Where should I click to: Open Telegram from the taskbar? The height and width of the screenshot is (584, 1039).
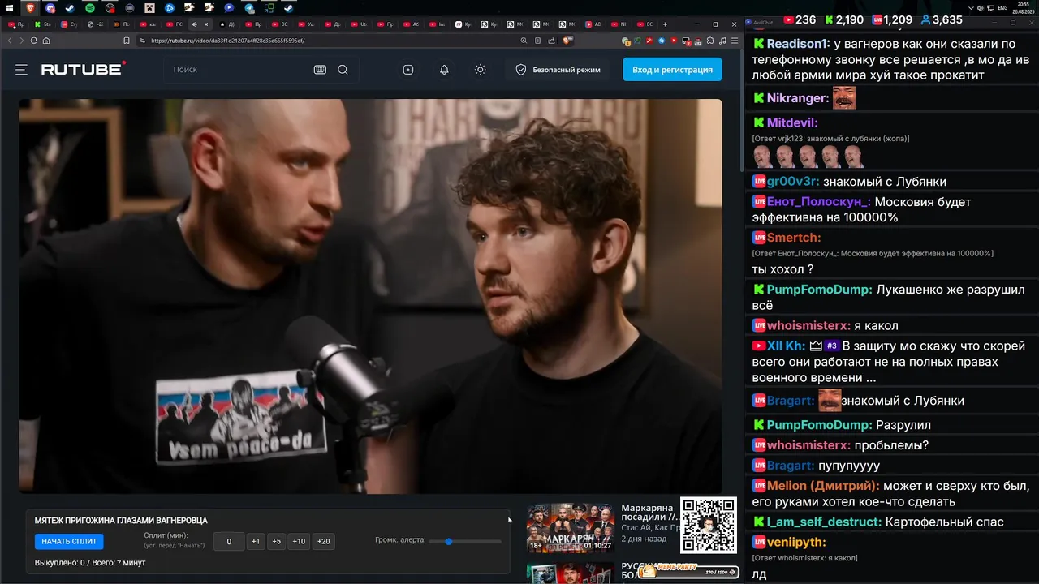249,8
